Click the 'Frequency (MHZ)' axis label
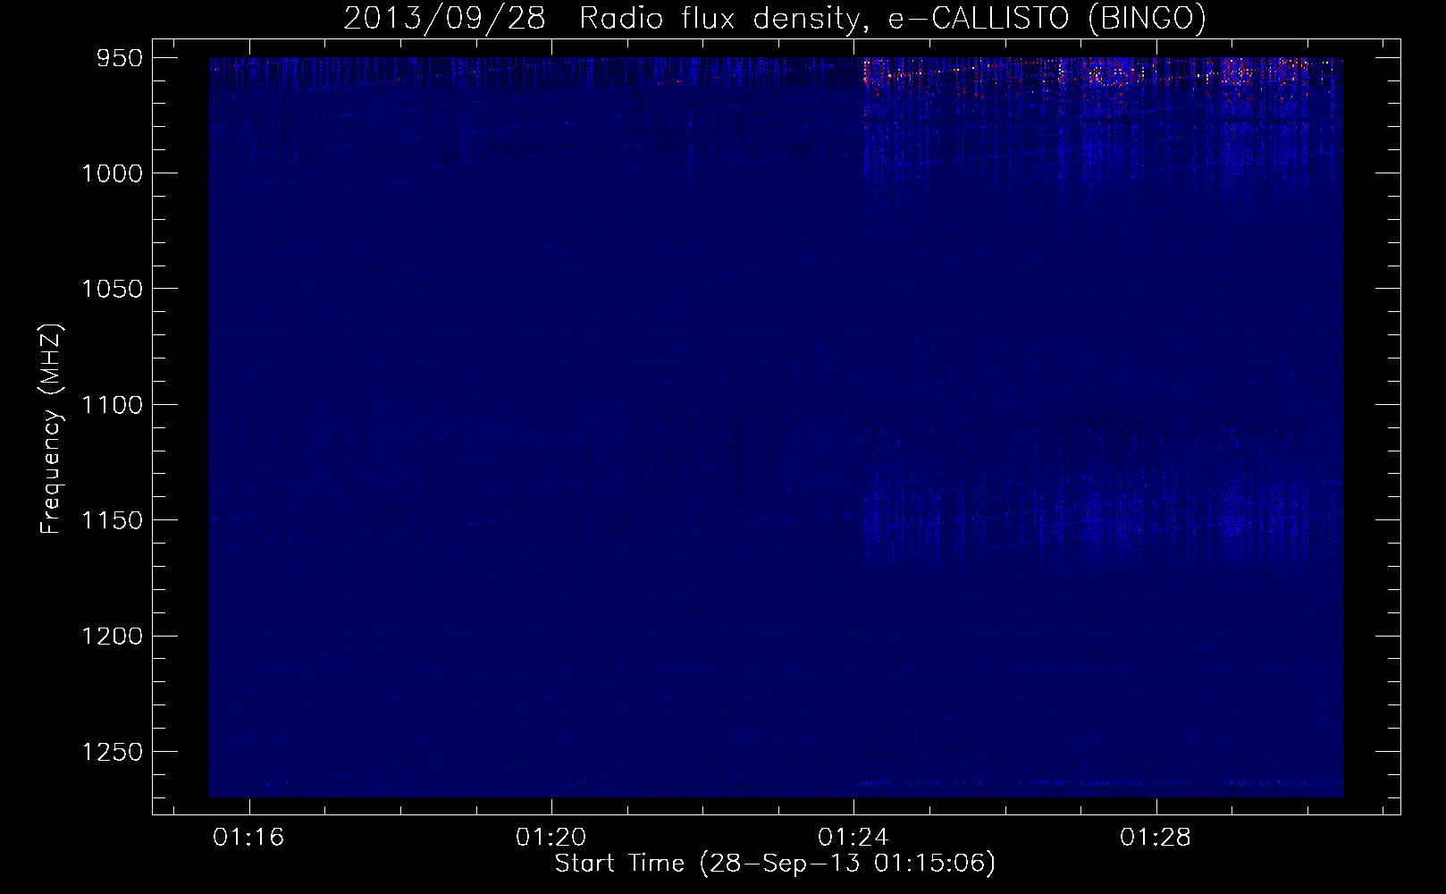Screen dimensions: 1446x894 51,429
